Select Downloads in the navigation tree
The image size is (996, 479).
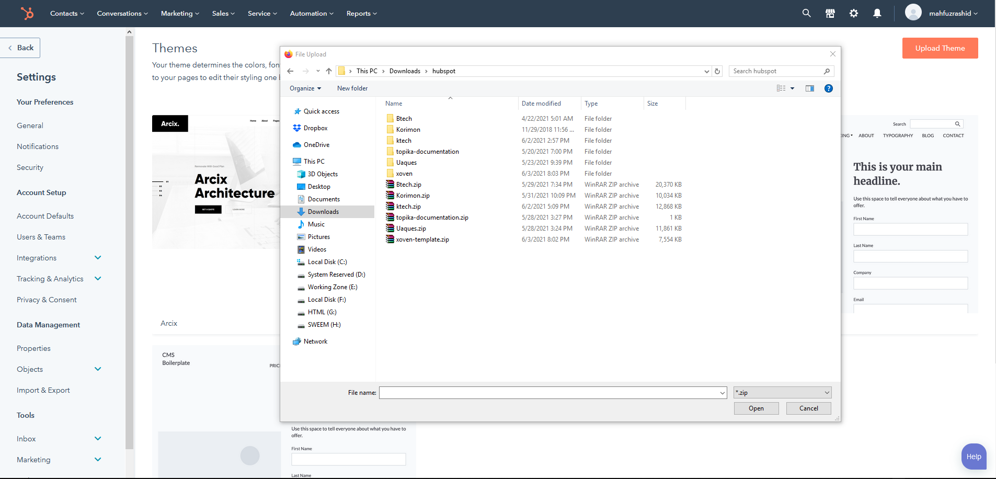(323, 212)
